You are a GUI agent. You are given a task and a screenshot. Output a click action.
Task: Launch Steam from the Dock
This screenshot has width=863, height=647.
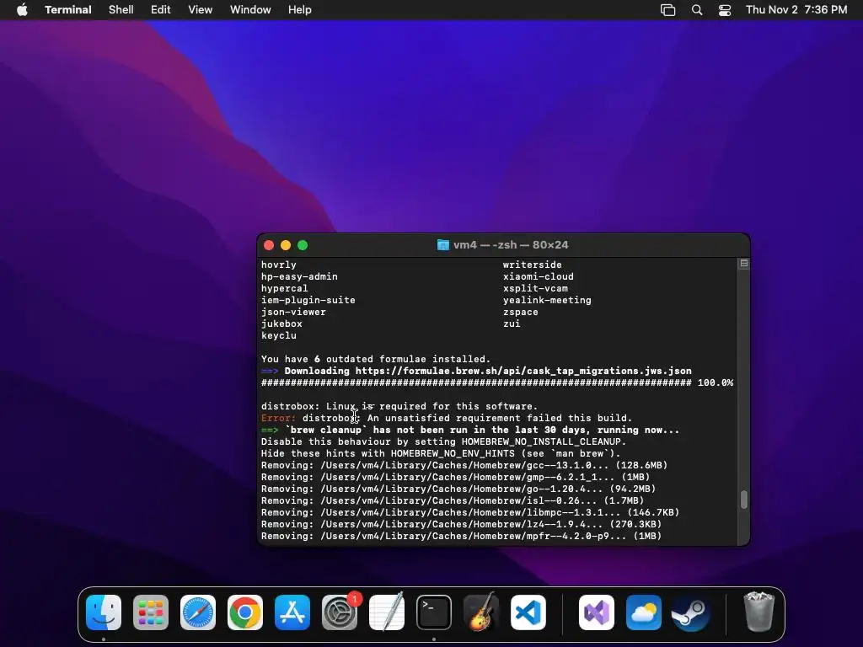tap(691, 612)
